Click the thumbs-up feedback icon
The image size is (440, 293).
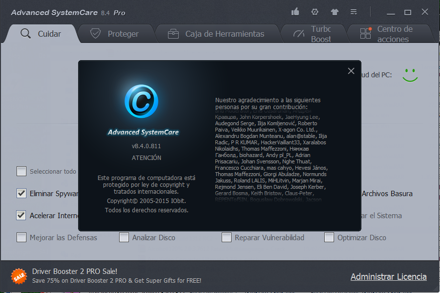(x=295, y=11)
